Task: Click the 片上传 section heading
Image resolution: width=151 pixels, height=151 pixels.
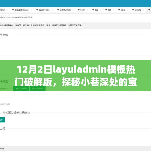Action: 4,35
